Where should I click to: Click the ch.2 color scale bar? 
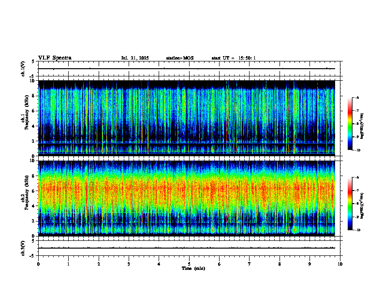[x=350, y=204]
